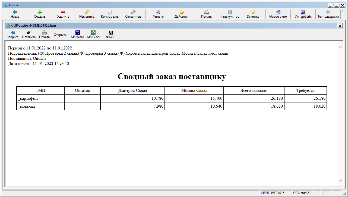Click the Сводный заказ поставщику heading

pyautogui.click(x=172, y=76)
